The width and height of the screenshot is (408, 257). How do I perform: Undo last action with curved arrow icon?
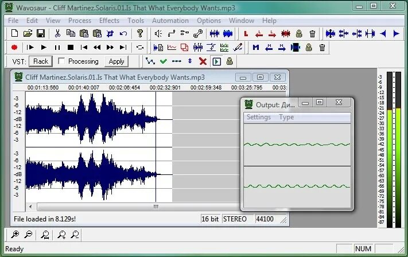click(x=123, y=33)
